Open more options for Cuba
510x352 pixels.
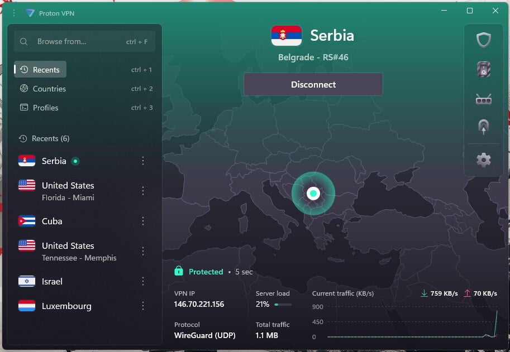point(143,221)
